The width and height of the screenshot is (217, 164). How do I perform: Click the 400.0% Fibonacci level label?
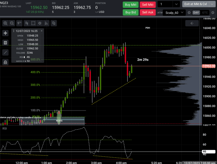pos(35,72)
